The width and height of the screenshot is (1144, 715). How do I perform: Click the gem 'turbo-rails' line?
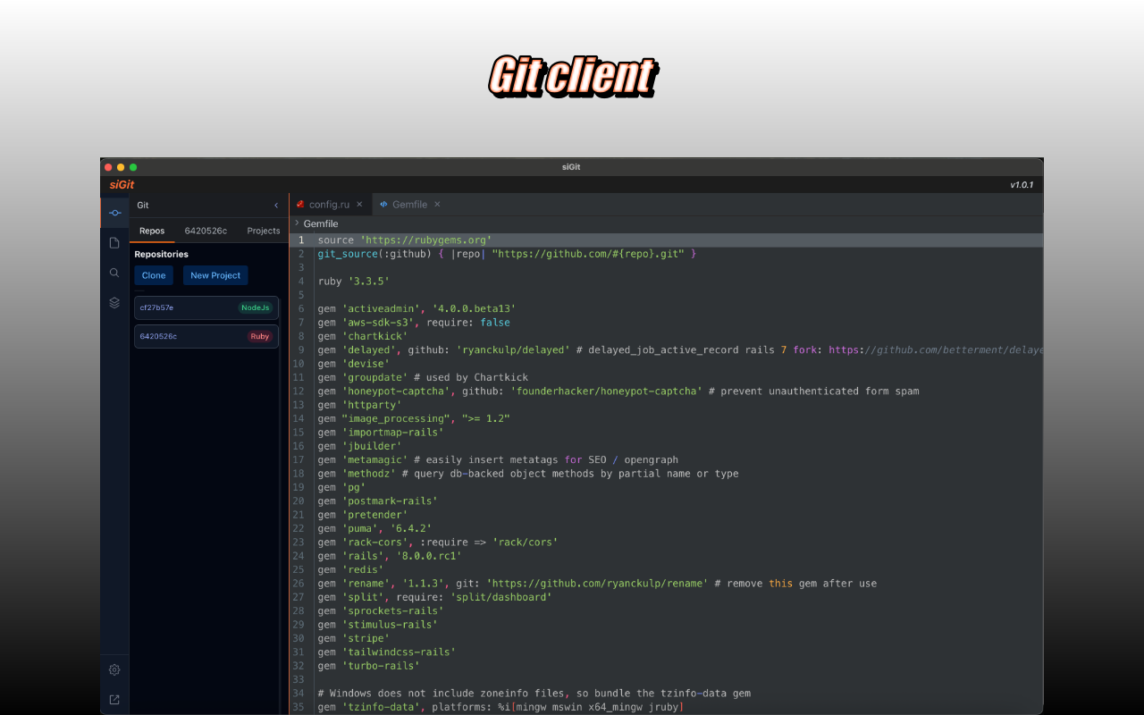[x=369, y=666]
